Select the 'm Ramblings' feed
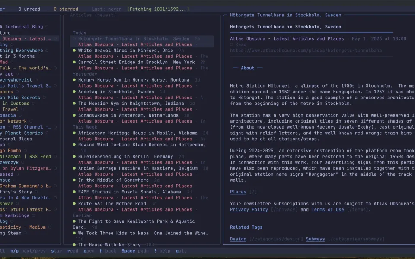Viewport: 415px width, 259px height. 15,215
